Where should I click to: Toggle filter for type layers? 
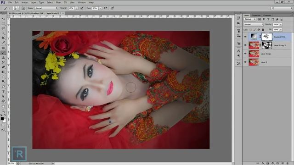tap(268, 19)
